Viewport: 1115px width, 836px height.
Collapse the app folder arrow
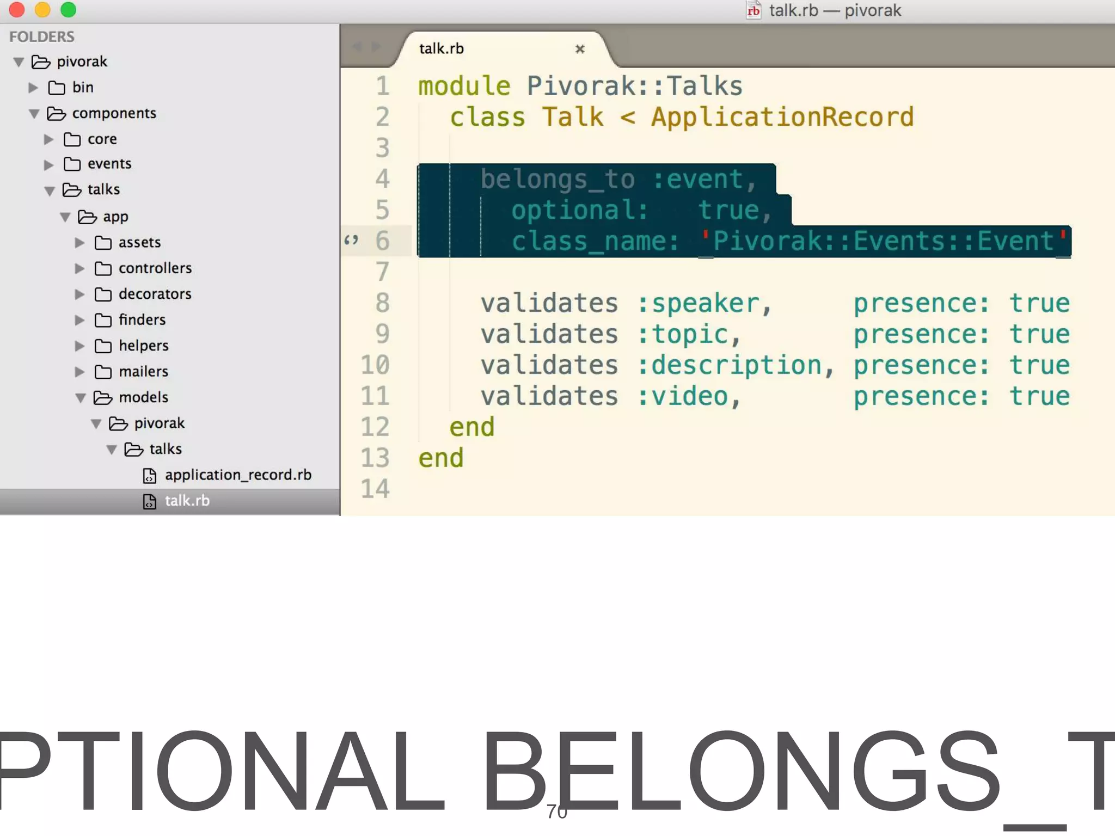pos(65,217)
